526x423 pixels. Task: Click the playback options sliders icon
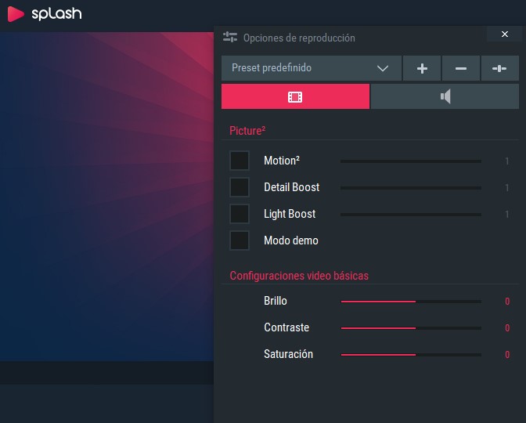(x=230, y=38)
